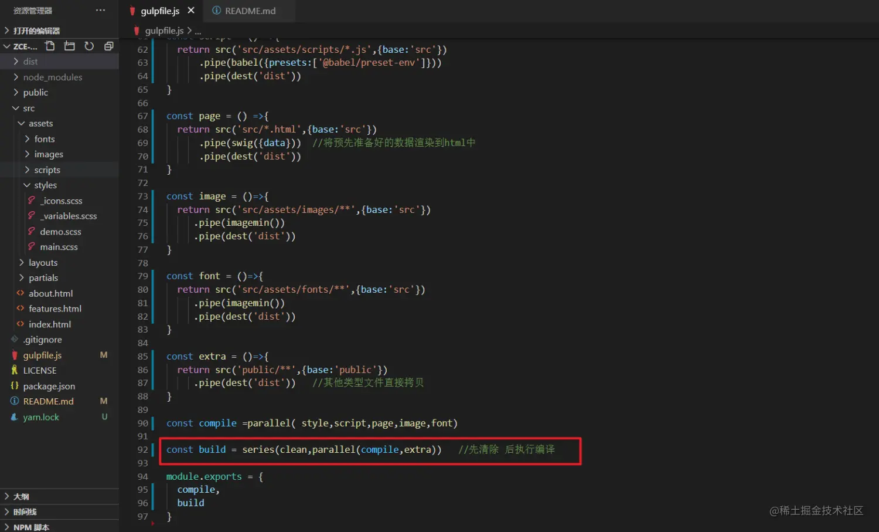
Task: Expand the node_modules folder
Action: (x=59, y=77)
